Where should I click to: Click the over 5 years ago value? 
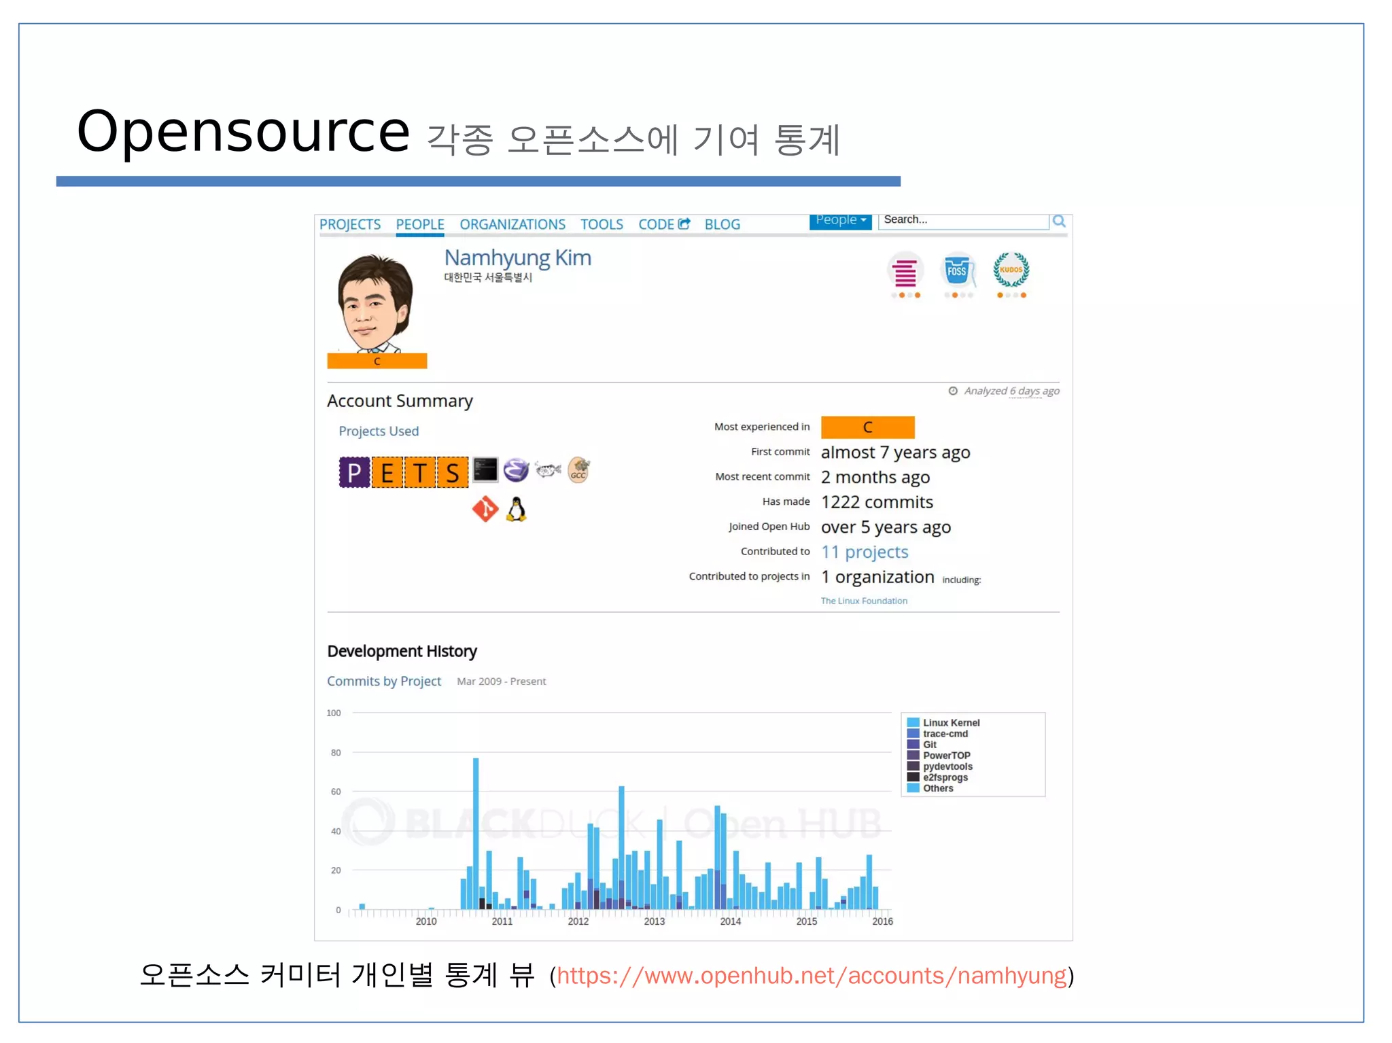coord(886,527)
